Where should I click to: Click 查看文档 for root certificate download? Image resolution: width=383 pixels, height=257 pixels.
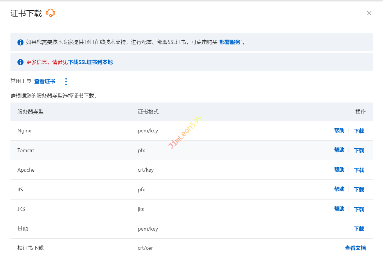coord(355,248)
